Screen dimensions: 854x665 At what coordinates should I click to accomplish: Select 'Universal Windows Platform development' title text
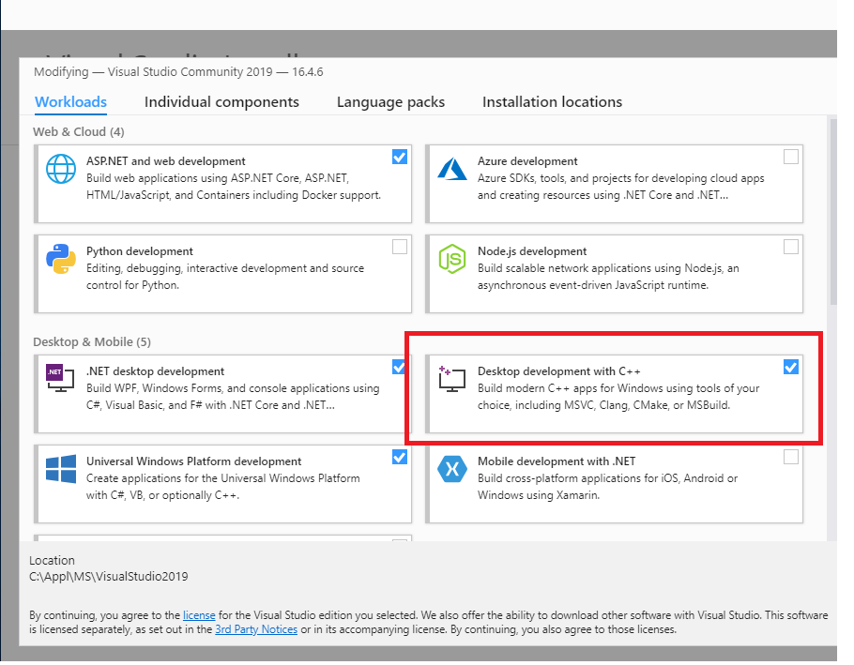(194, 461)
